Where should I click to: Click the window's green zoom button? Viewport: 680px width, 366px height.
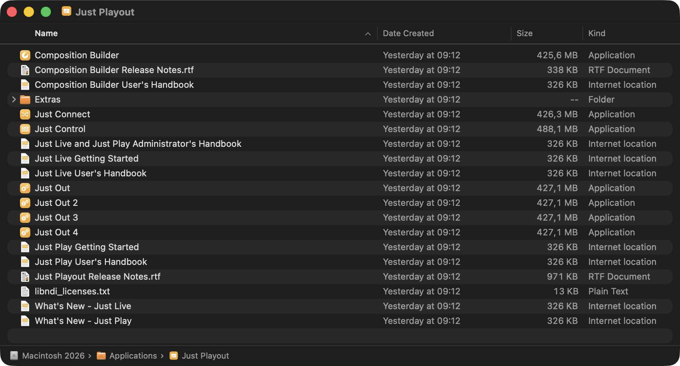coord(46,12)
